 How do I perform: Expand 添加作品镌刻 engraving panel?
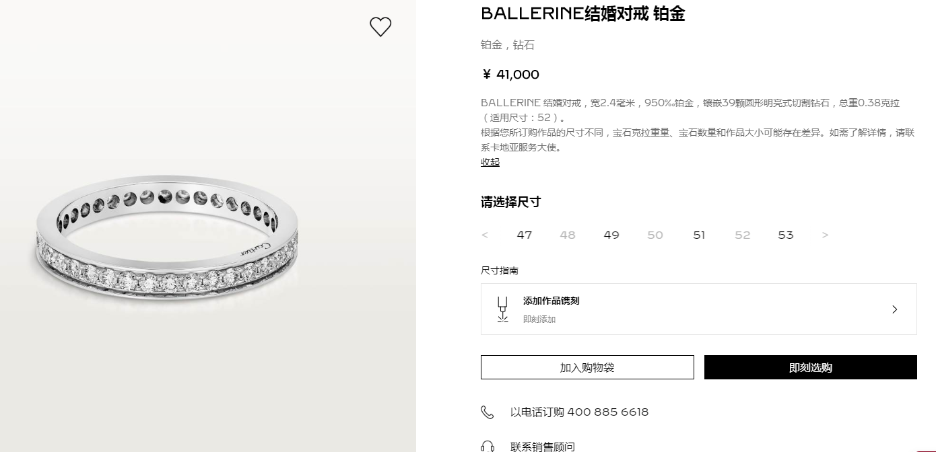(x=699, y=309)
